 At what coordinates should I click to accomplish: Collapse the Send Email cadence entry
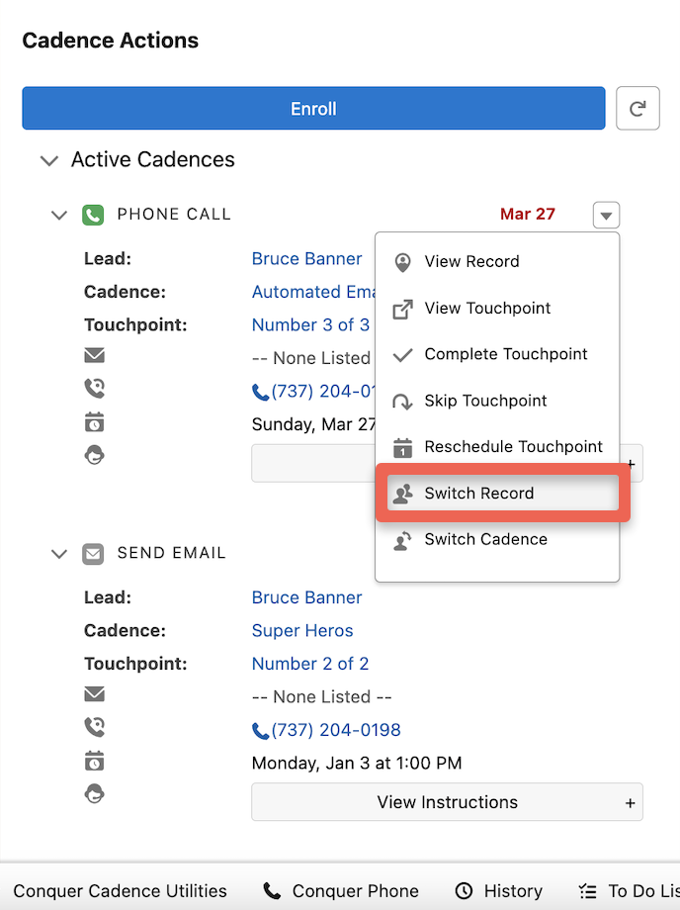(x=59, y=554)
